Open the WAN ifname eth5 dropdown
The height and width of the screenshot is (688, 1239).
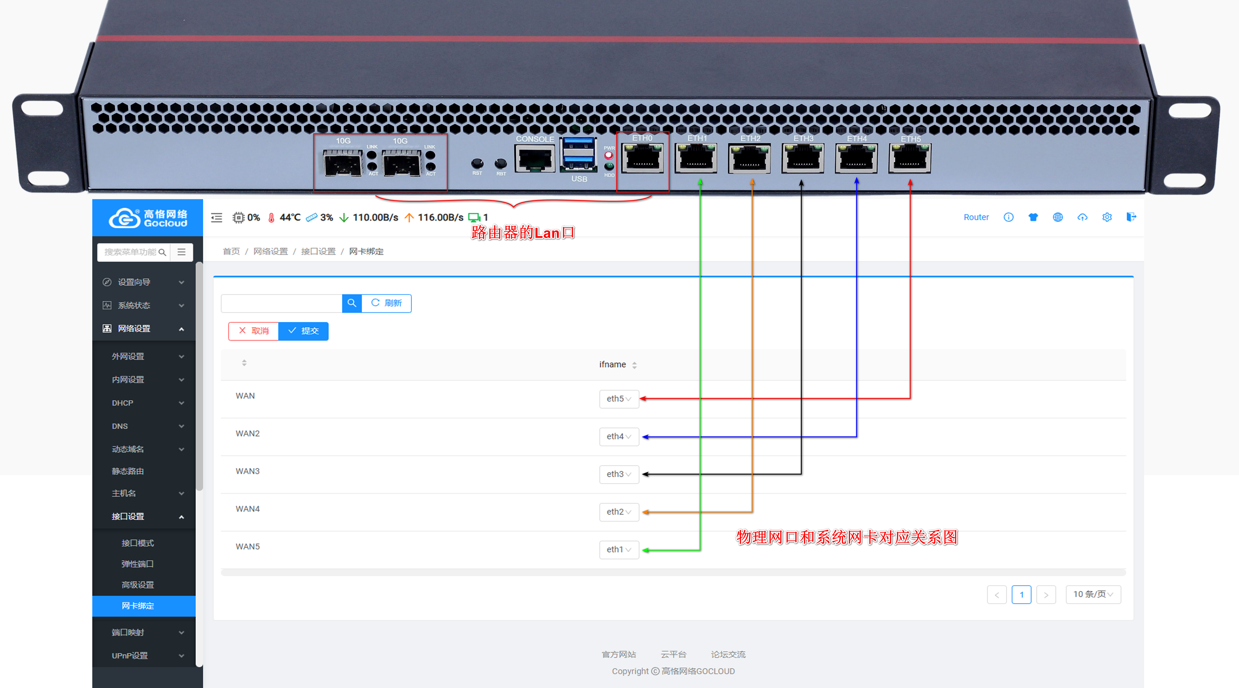[619, 399]
